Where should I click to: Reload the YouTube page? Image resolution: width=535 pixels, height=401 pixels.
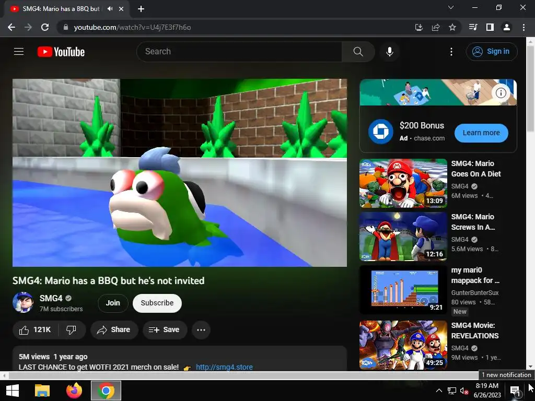45,27
